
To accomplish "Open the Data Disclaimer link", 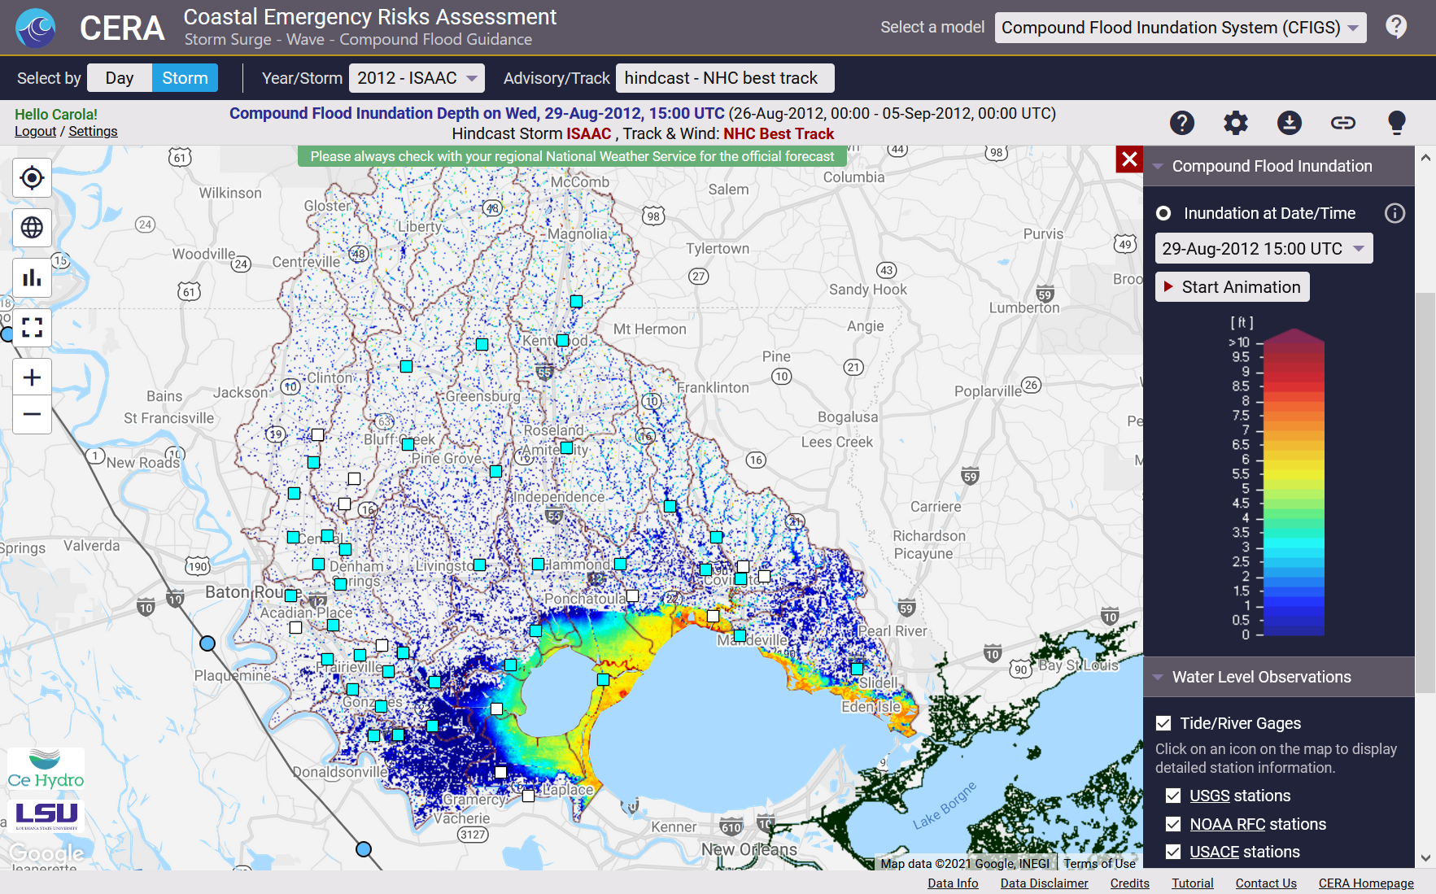I will (1044, 883).
